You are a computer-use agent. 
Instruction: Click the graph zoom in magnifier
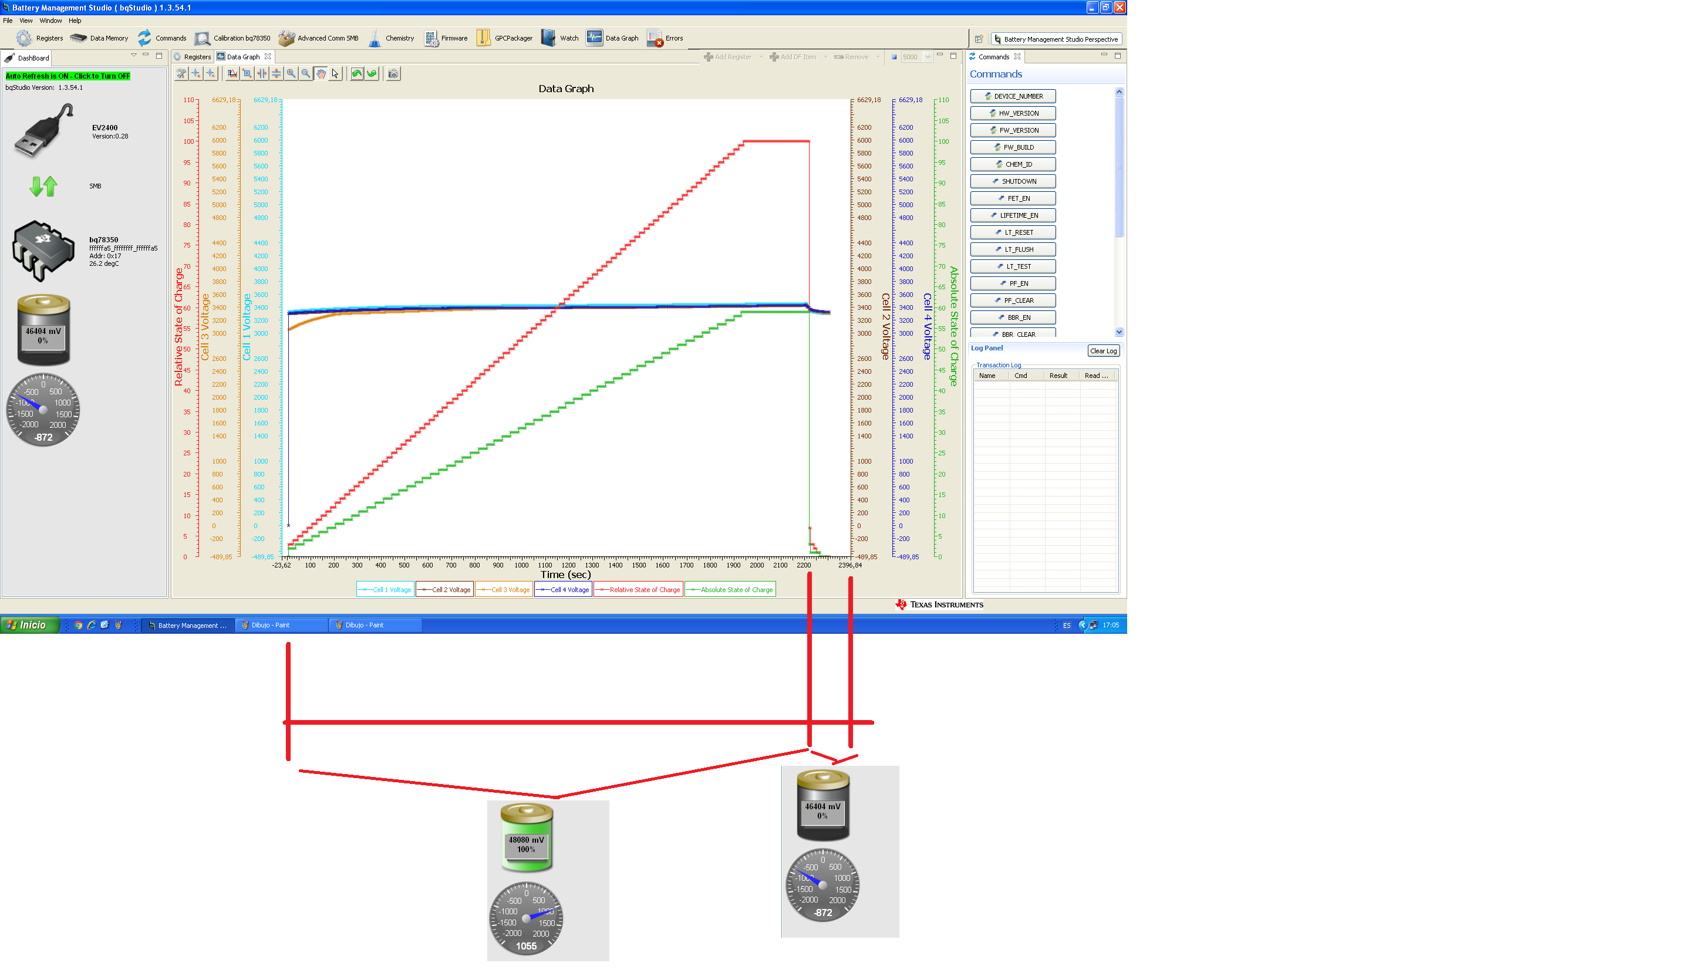[292, 73]
